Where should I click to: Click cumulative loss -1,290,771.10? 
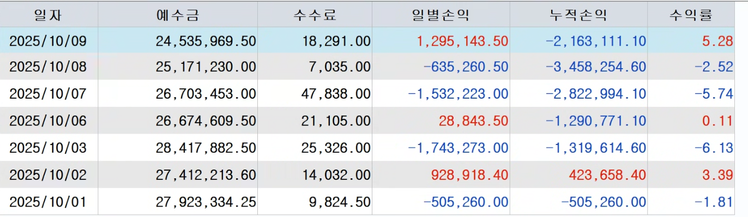pyautogui.click(x=596, y=120)
